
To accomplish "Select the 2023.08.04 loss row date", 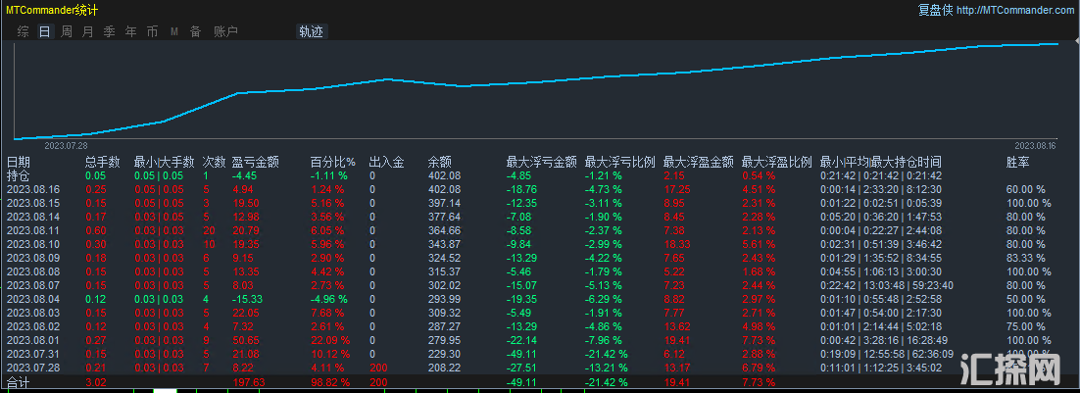I will tap(33, 298).
